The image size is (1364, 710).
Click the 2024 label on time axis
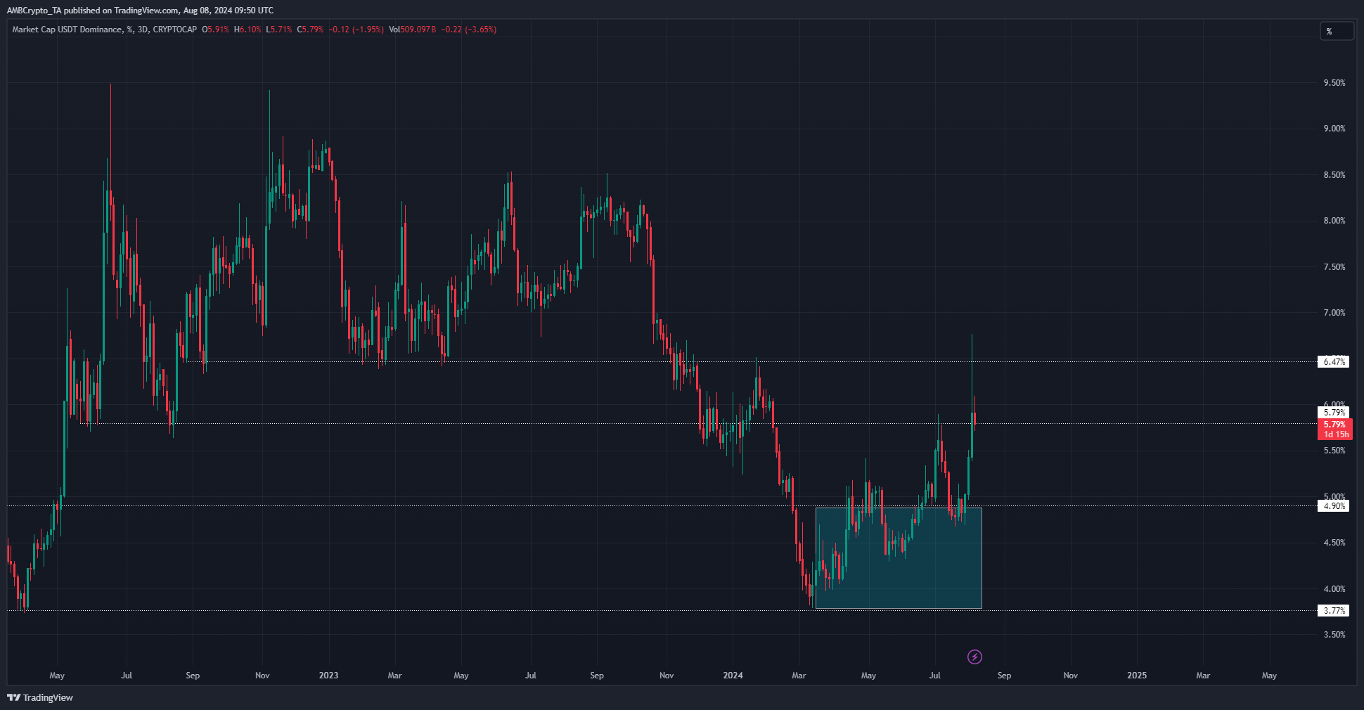733,676
